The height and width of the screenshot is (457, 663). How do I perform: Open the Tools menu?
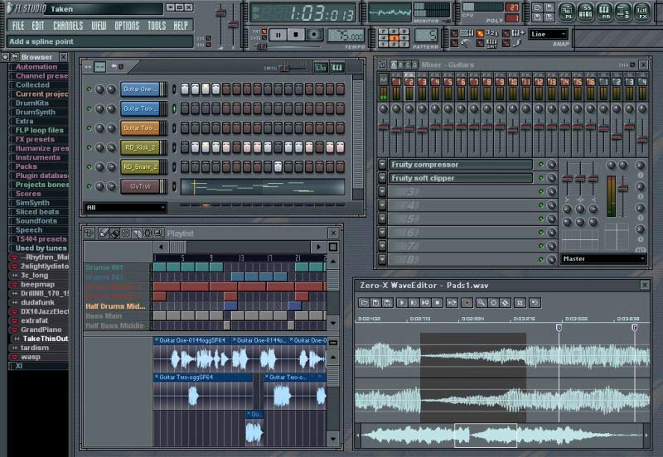click(x=156, y=26)
